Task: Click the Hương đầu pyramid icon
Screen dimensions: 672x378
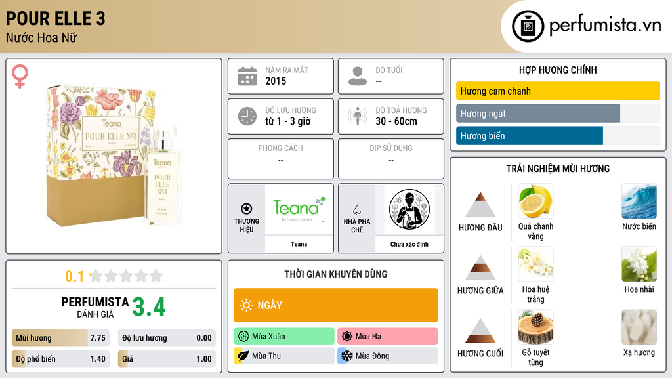Action: (x=480, y=205)
